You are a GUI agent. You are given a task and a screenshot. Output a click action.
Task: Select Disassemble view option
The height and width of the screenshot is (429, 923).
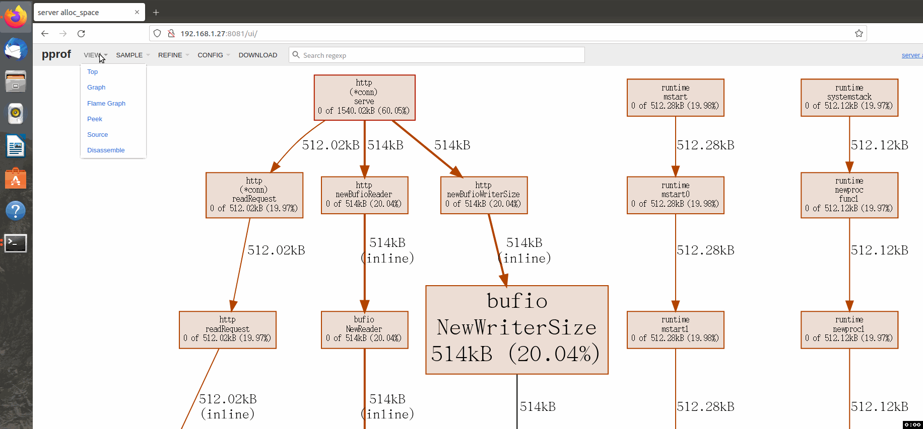106,150
